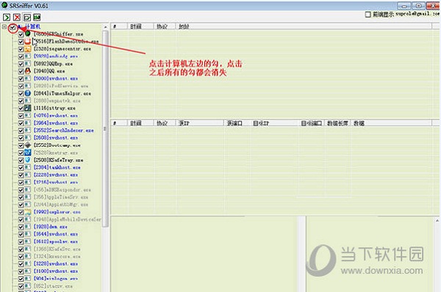Click the icon beside [1116]sttray.exe
This screenshot has height=292, width=441.
click(x=28, y=108)
